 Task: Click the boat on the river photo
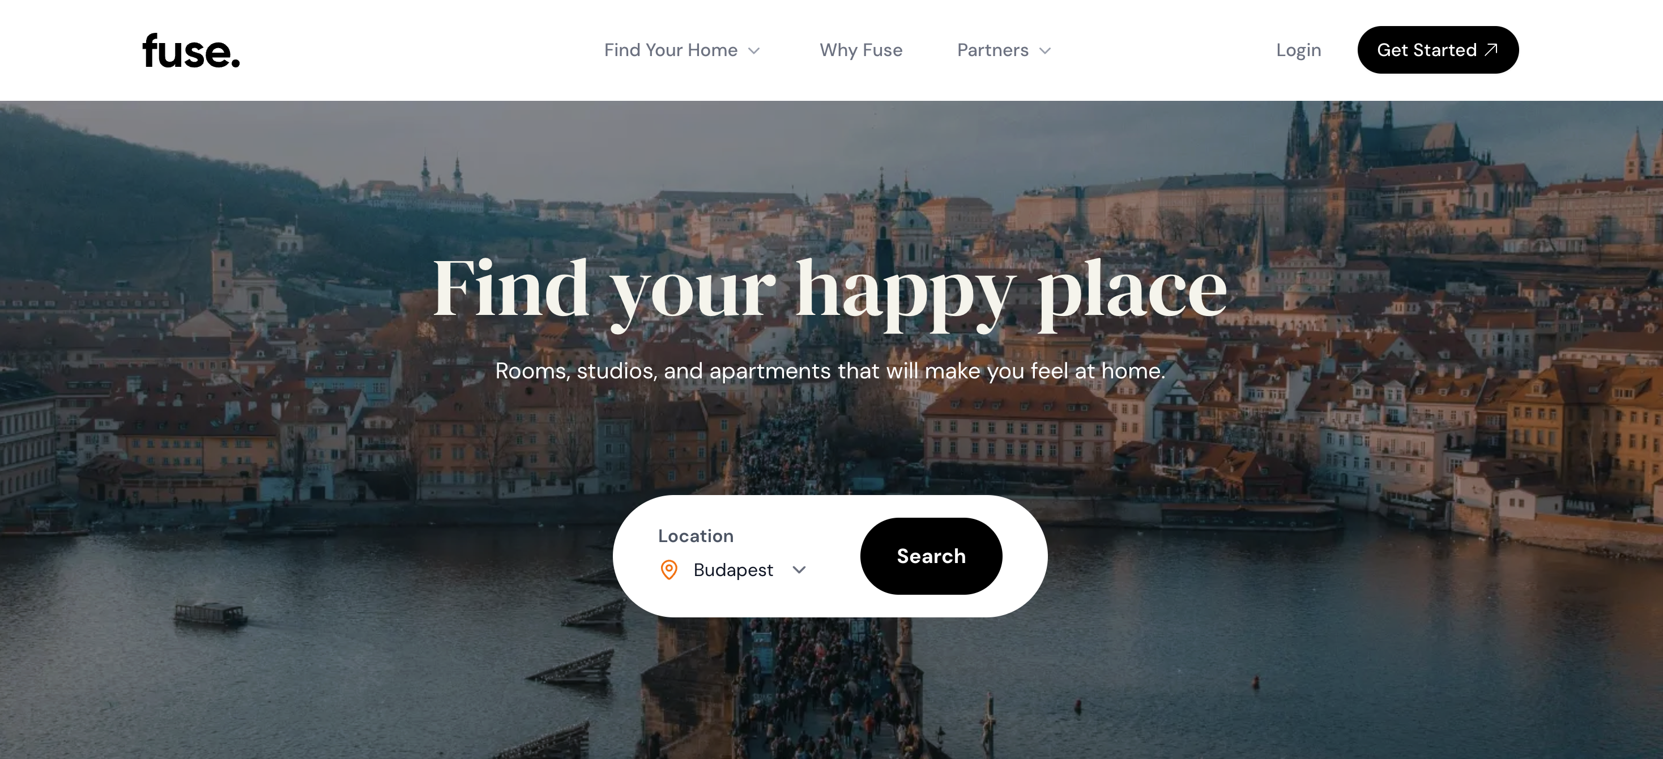[x=211, y=613]
